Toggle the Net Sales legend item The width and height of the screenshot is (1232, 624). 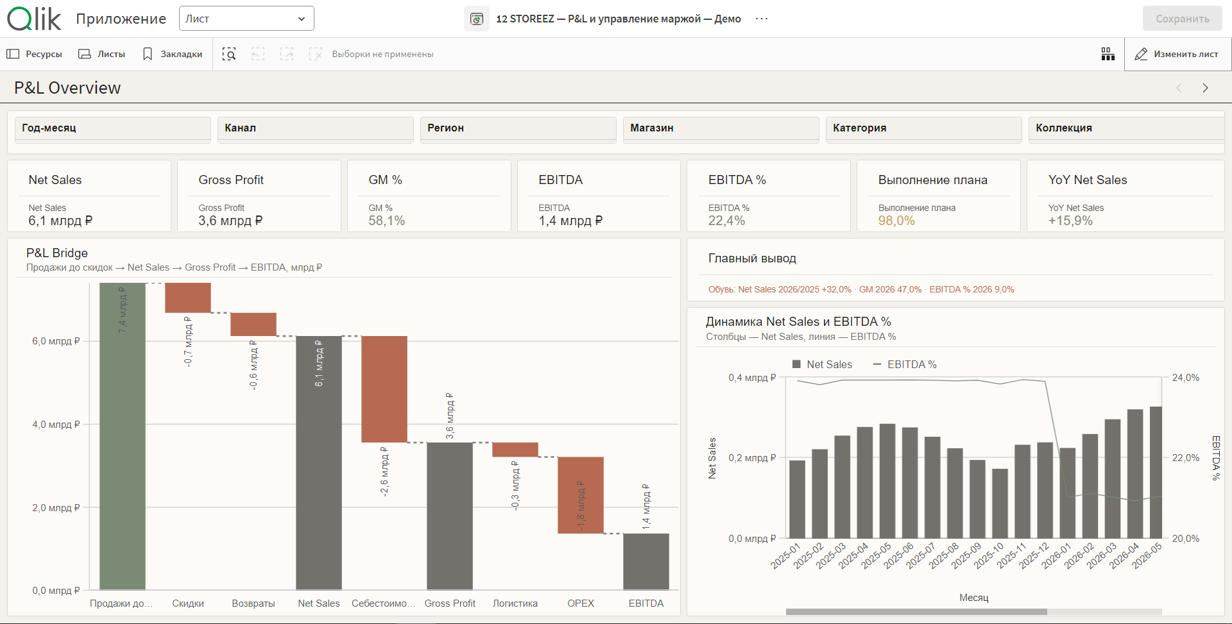[822, 364]
